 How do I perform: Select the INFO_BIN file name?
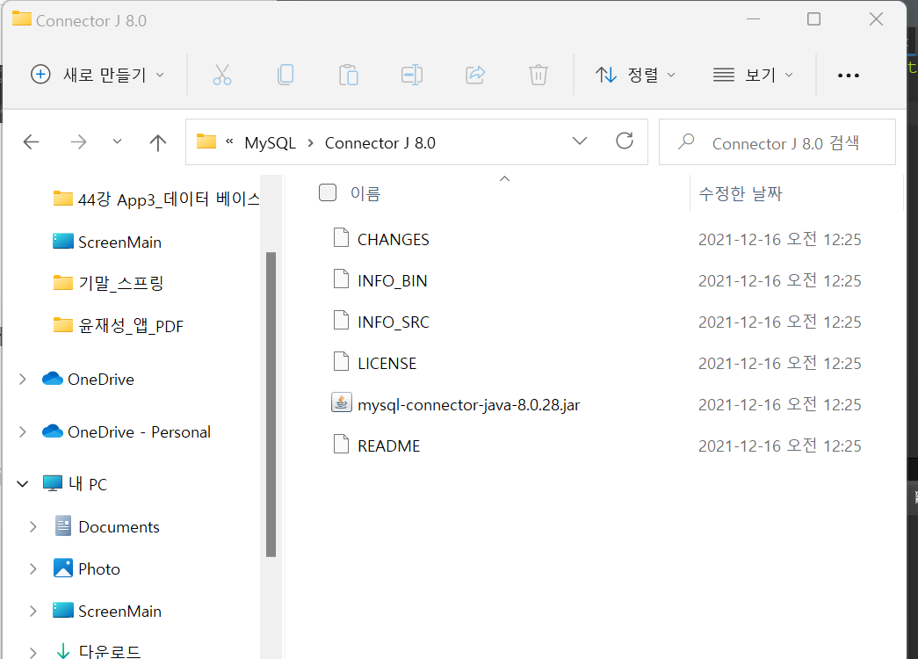click(x=393, y=281)
